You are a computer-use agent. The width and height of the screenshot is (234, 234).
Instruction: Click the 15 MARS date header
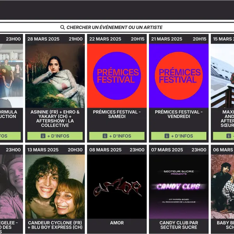point(223,39)
